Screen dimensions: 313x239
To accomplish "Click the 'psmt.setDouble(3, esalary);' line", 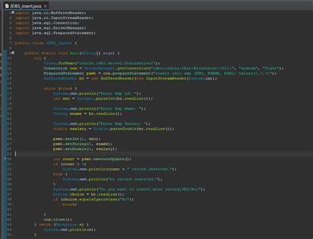I will coord(85,149).
